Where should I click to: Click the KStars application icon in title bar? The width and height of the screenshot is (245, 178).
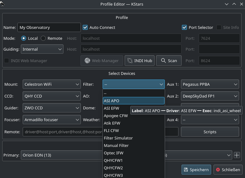[3, 4]
